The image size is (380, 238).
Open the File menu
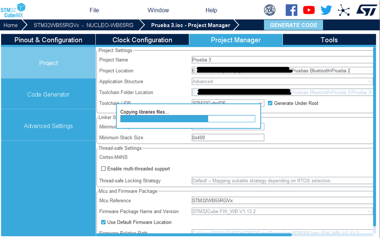click(94, 10)
